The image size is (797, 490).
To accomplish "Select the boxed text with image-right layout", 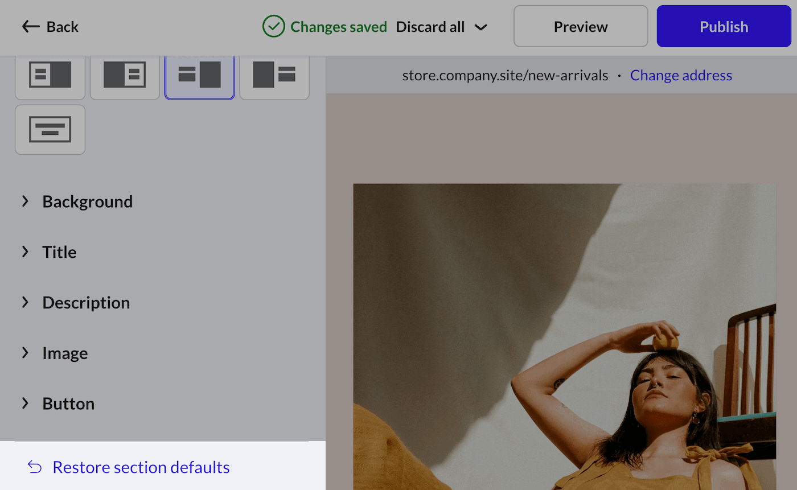I will (x=50, y=74).
